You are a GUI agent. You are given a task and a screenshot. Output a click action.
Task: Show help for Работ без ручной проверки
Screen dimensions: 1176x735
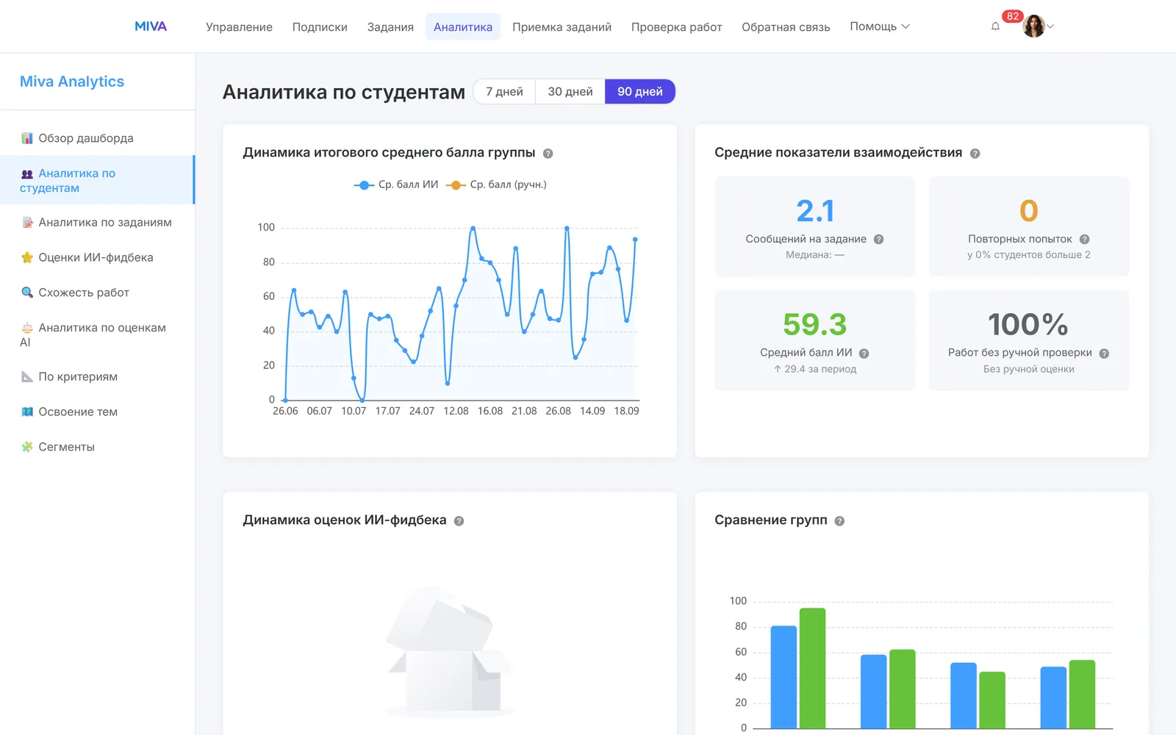point(1104,354)
